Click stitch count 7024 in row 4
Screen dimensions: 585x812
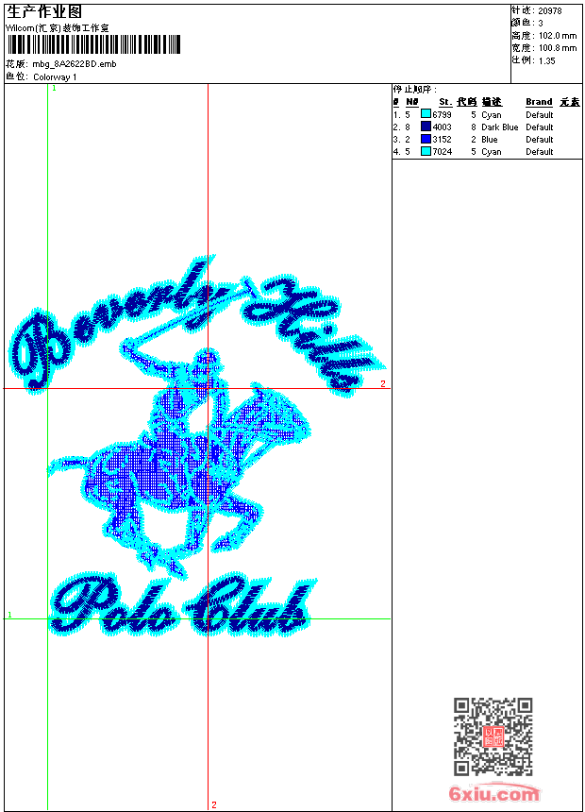point(443,152)
